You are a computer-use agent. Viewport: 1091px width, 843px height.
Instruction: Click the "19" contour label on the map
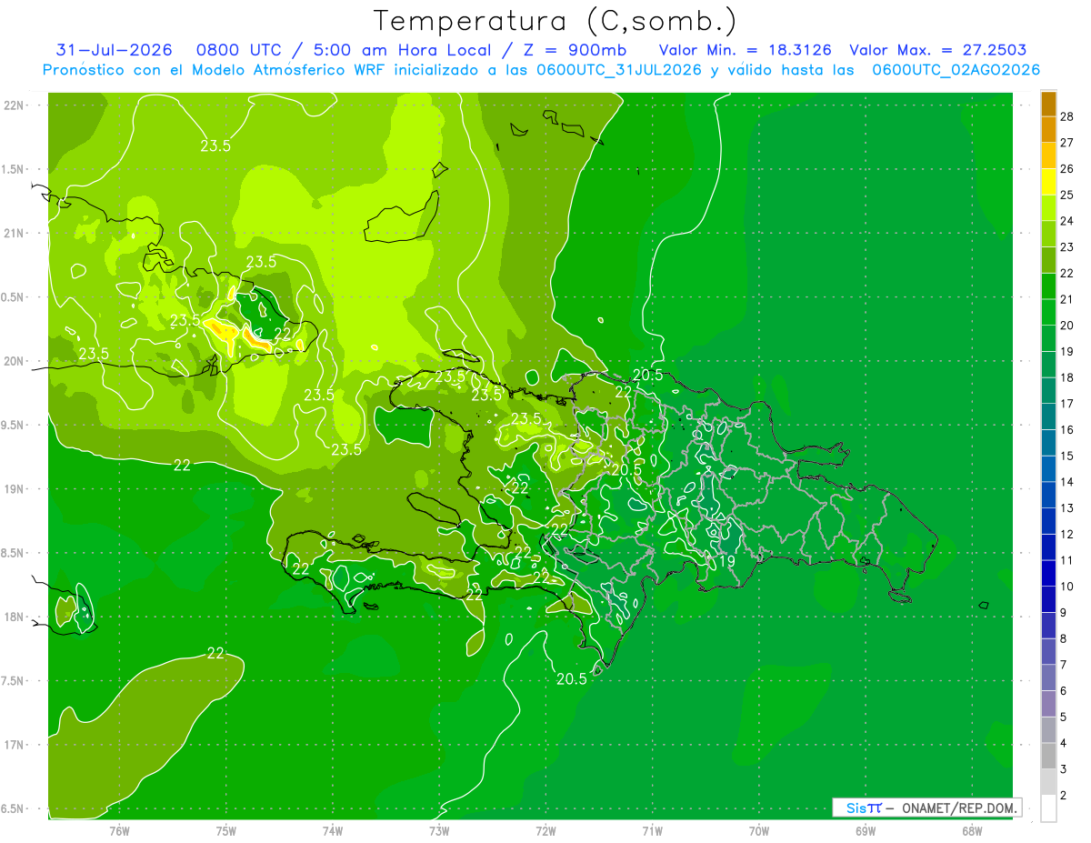(726, 562)
